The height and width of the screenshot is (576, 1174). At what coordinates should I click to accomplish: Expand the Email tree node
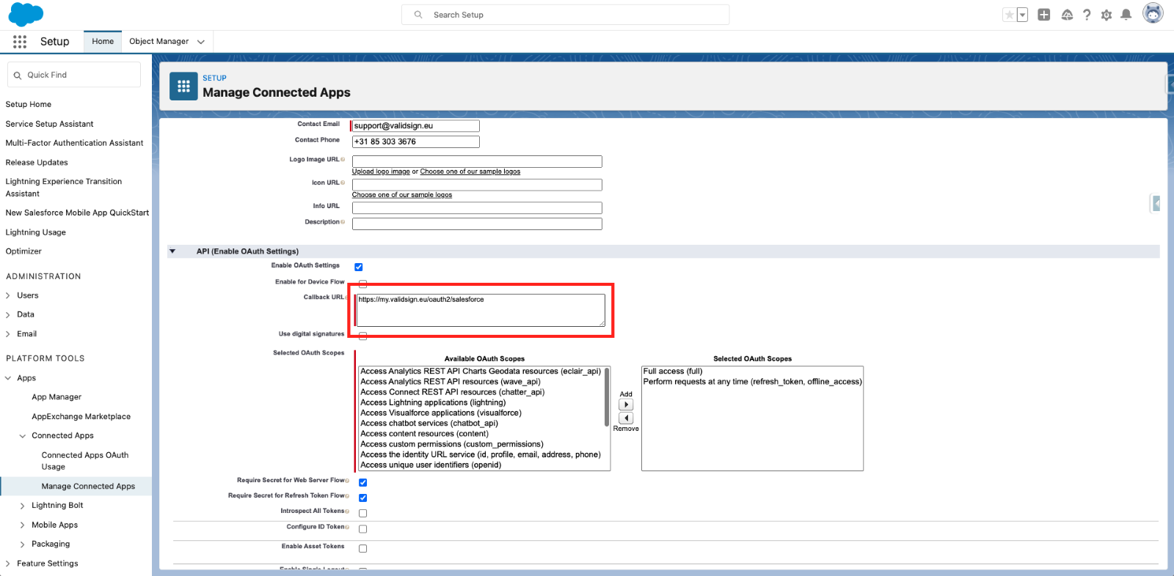point(8,334)
